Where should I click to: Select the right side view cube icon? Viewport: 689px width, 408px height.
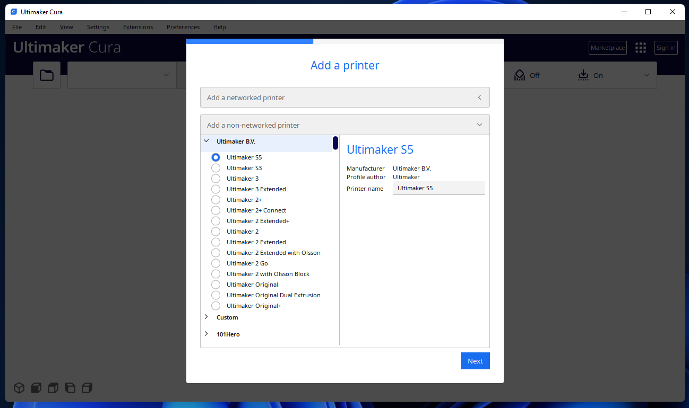pyautogui.click(x=87, y=388)
